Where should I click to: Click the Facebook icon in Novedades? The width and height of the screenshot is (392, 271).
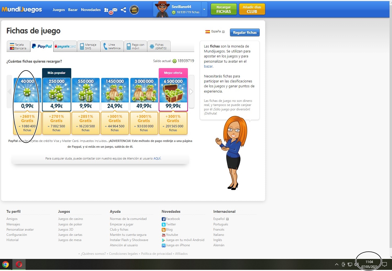(x=164, y=219)
